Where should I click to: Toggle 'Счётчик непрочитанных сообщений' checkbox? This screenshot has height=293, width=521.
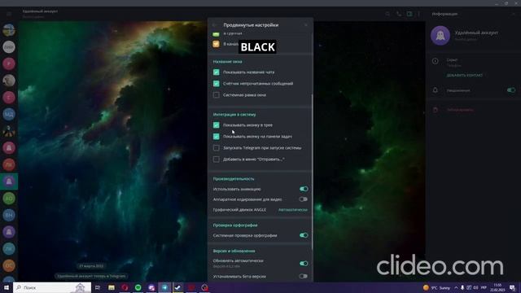pyautogui.click(x=217, y=83)
